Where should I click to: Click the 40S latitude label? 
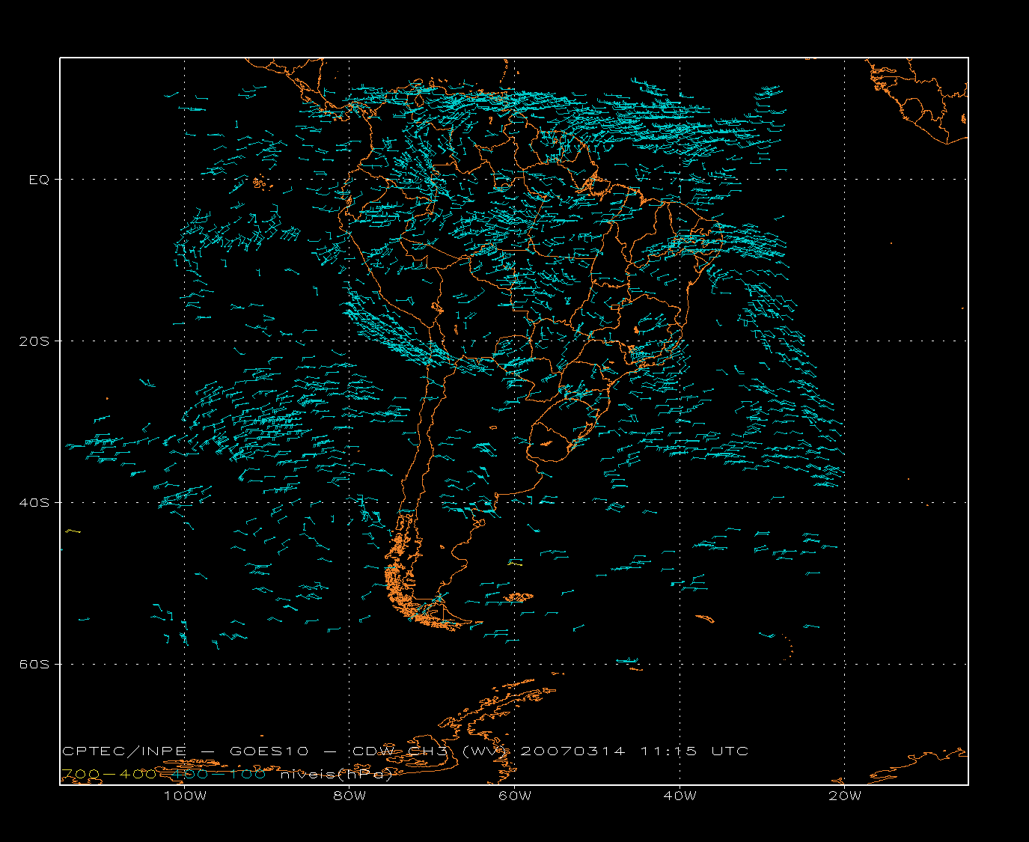34,502
